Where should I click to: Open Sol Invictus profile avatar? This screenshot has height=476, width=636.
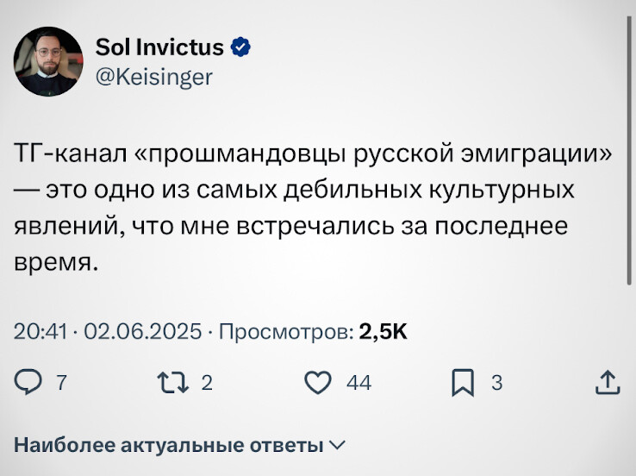(48, 59)
